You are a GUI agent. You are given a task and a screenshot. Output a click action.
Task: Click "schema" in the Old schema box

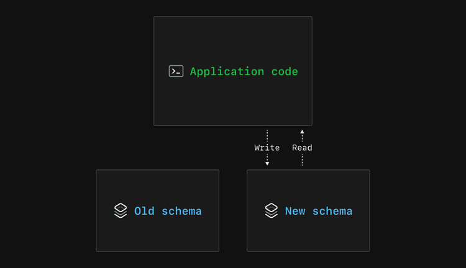[x=181, y=211]
